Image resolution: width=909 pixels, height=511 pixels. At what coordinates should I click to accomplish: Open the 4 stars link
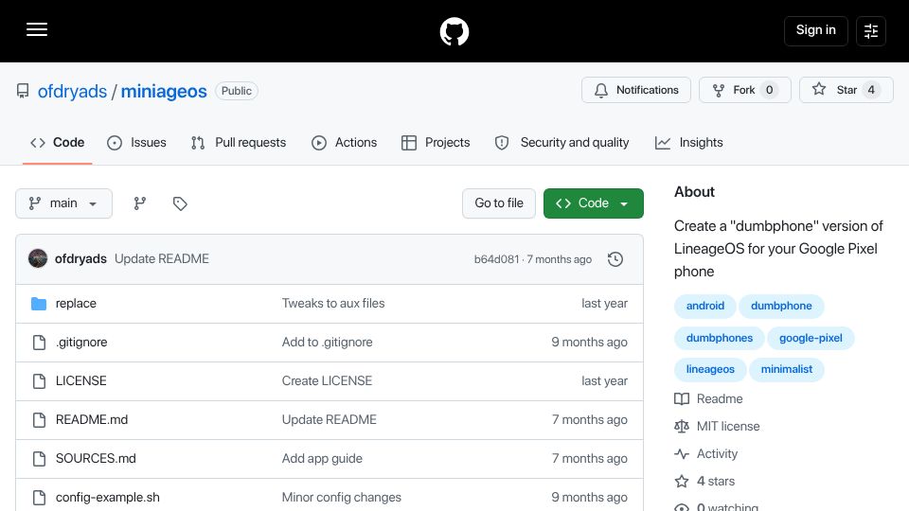pos(704,481)
